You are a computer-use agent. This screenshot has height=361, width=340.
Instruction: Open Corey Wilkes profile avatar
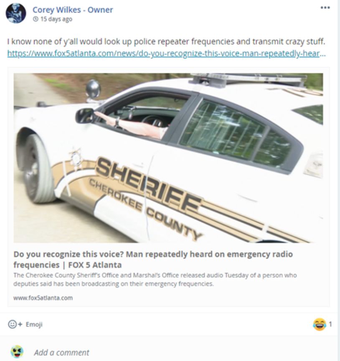pyautogui.click(x=16, y=13)
